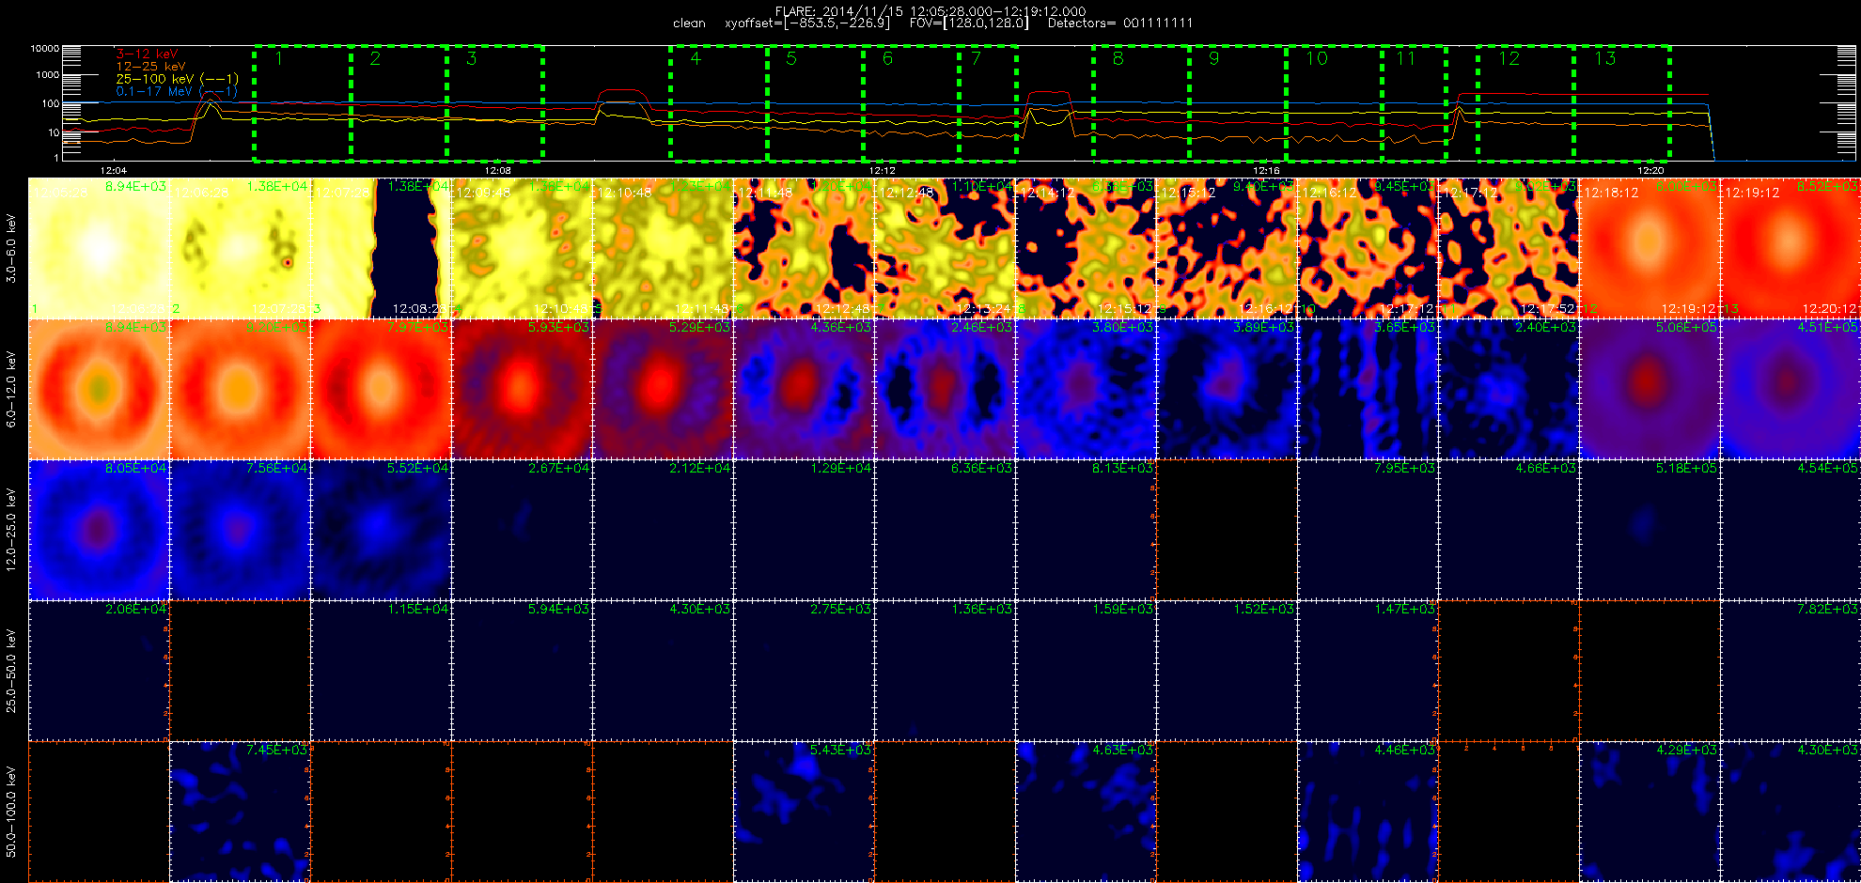Open the 3-6 keV image starting 12:09:48

(x=522, y=248)
